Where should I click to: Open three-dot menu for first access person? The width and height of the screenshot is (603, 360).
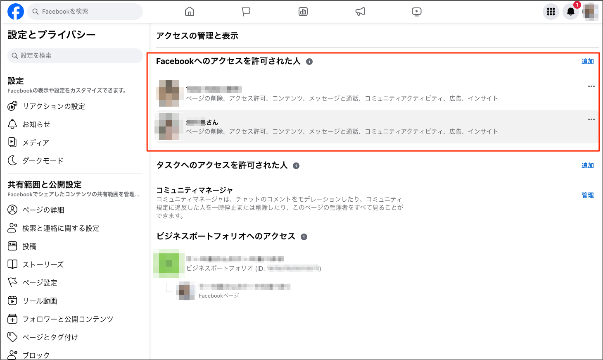591,86
